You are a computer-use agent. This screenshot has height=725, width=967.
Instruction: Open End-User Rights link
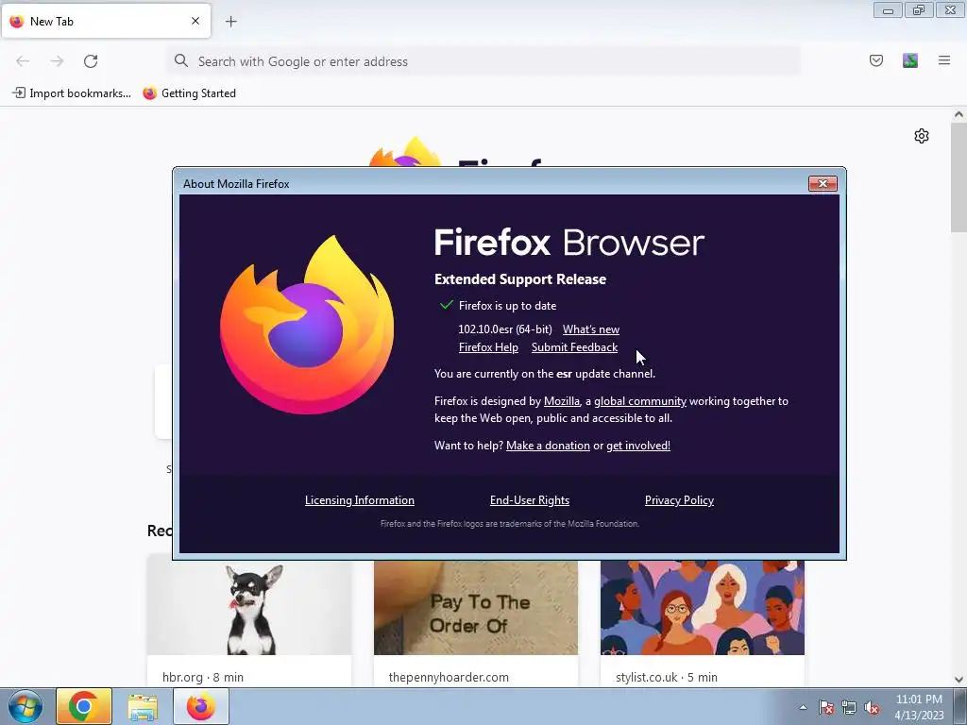(x=530, y=500)
